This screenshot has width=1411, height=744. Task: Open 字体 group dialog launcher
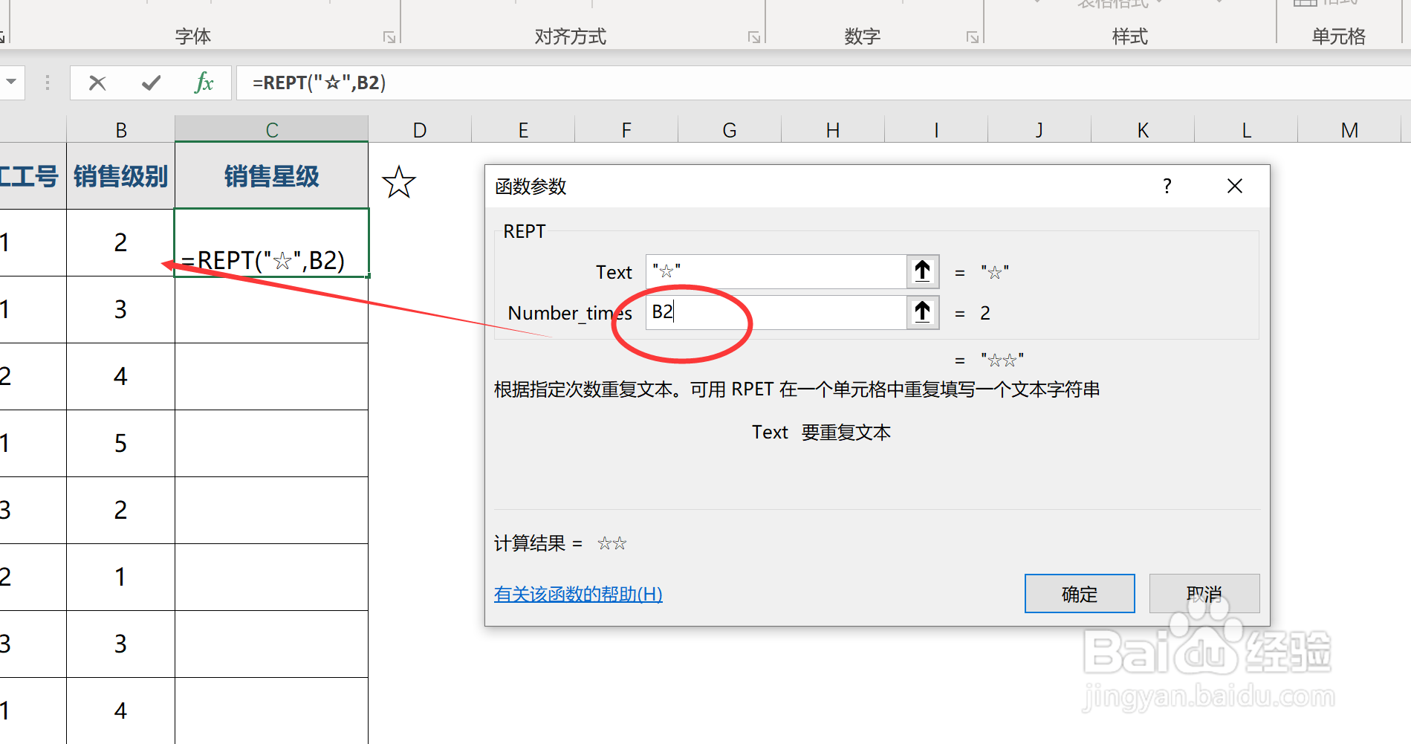coord(389,37)
